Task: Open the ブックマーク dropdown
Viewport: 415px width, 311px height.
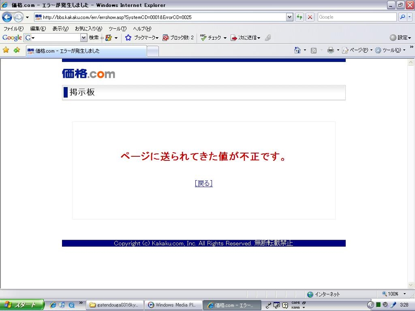Action: (x=157, y=38)
